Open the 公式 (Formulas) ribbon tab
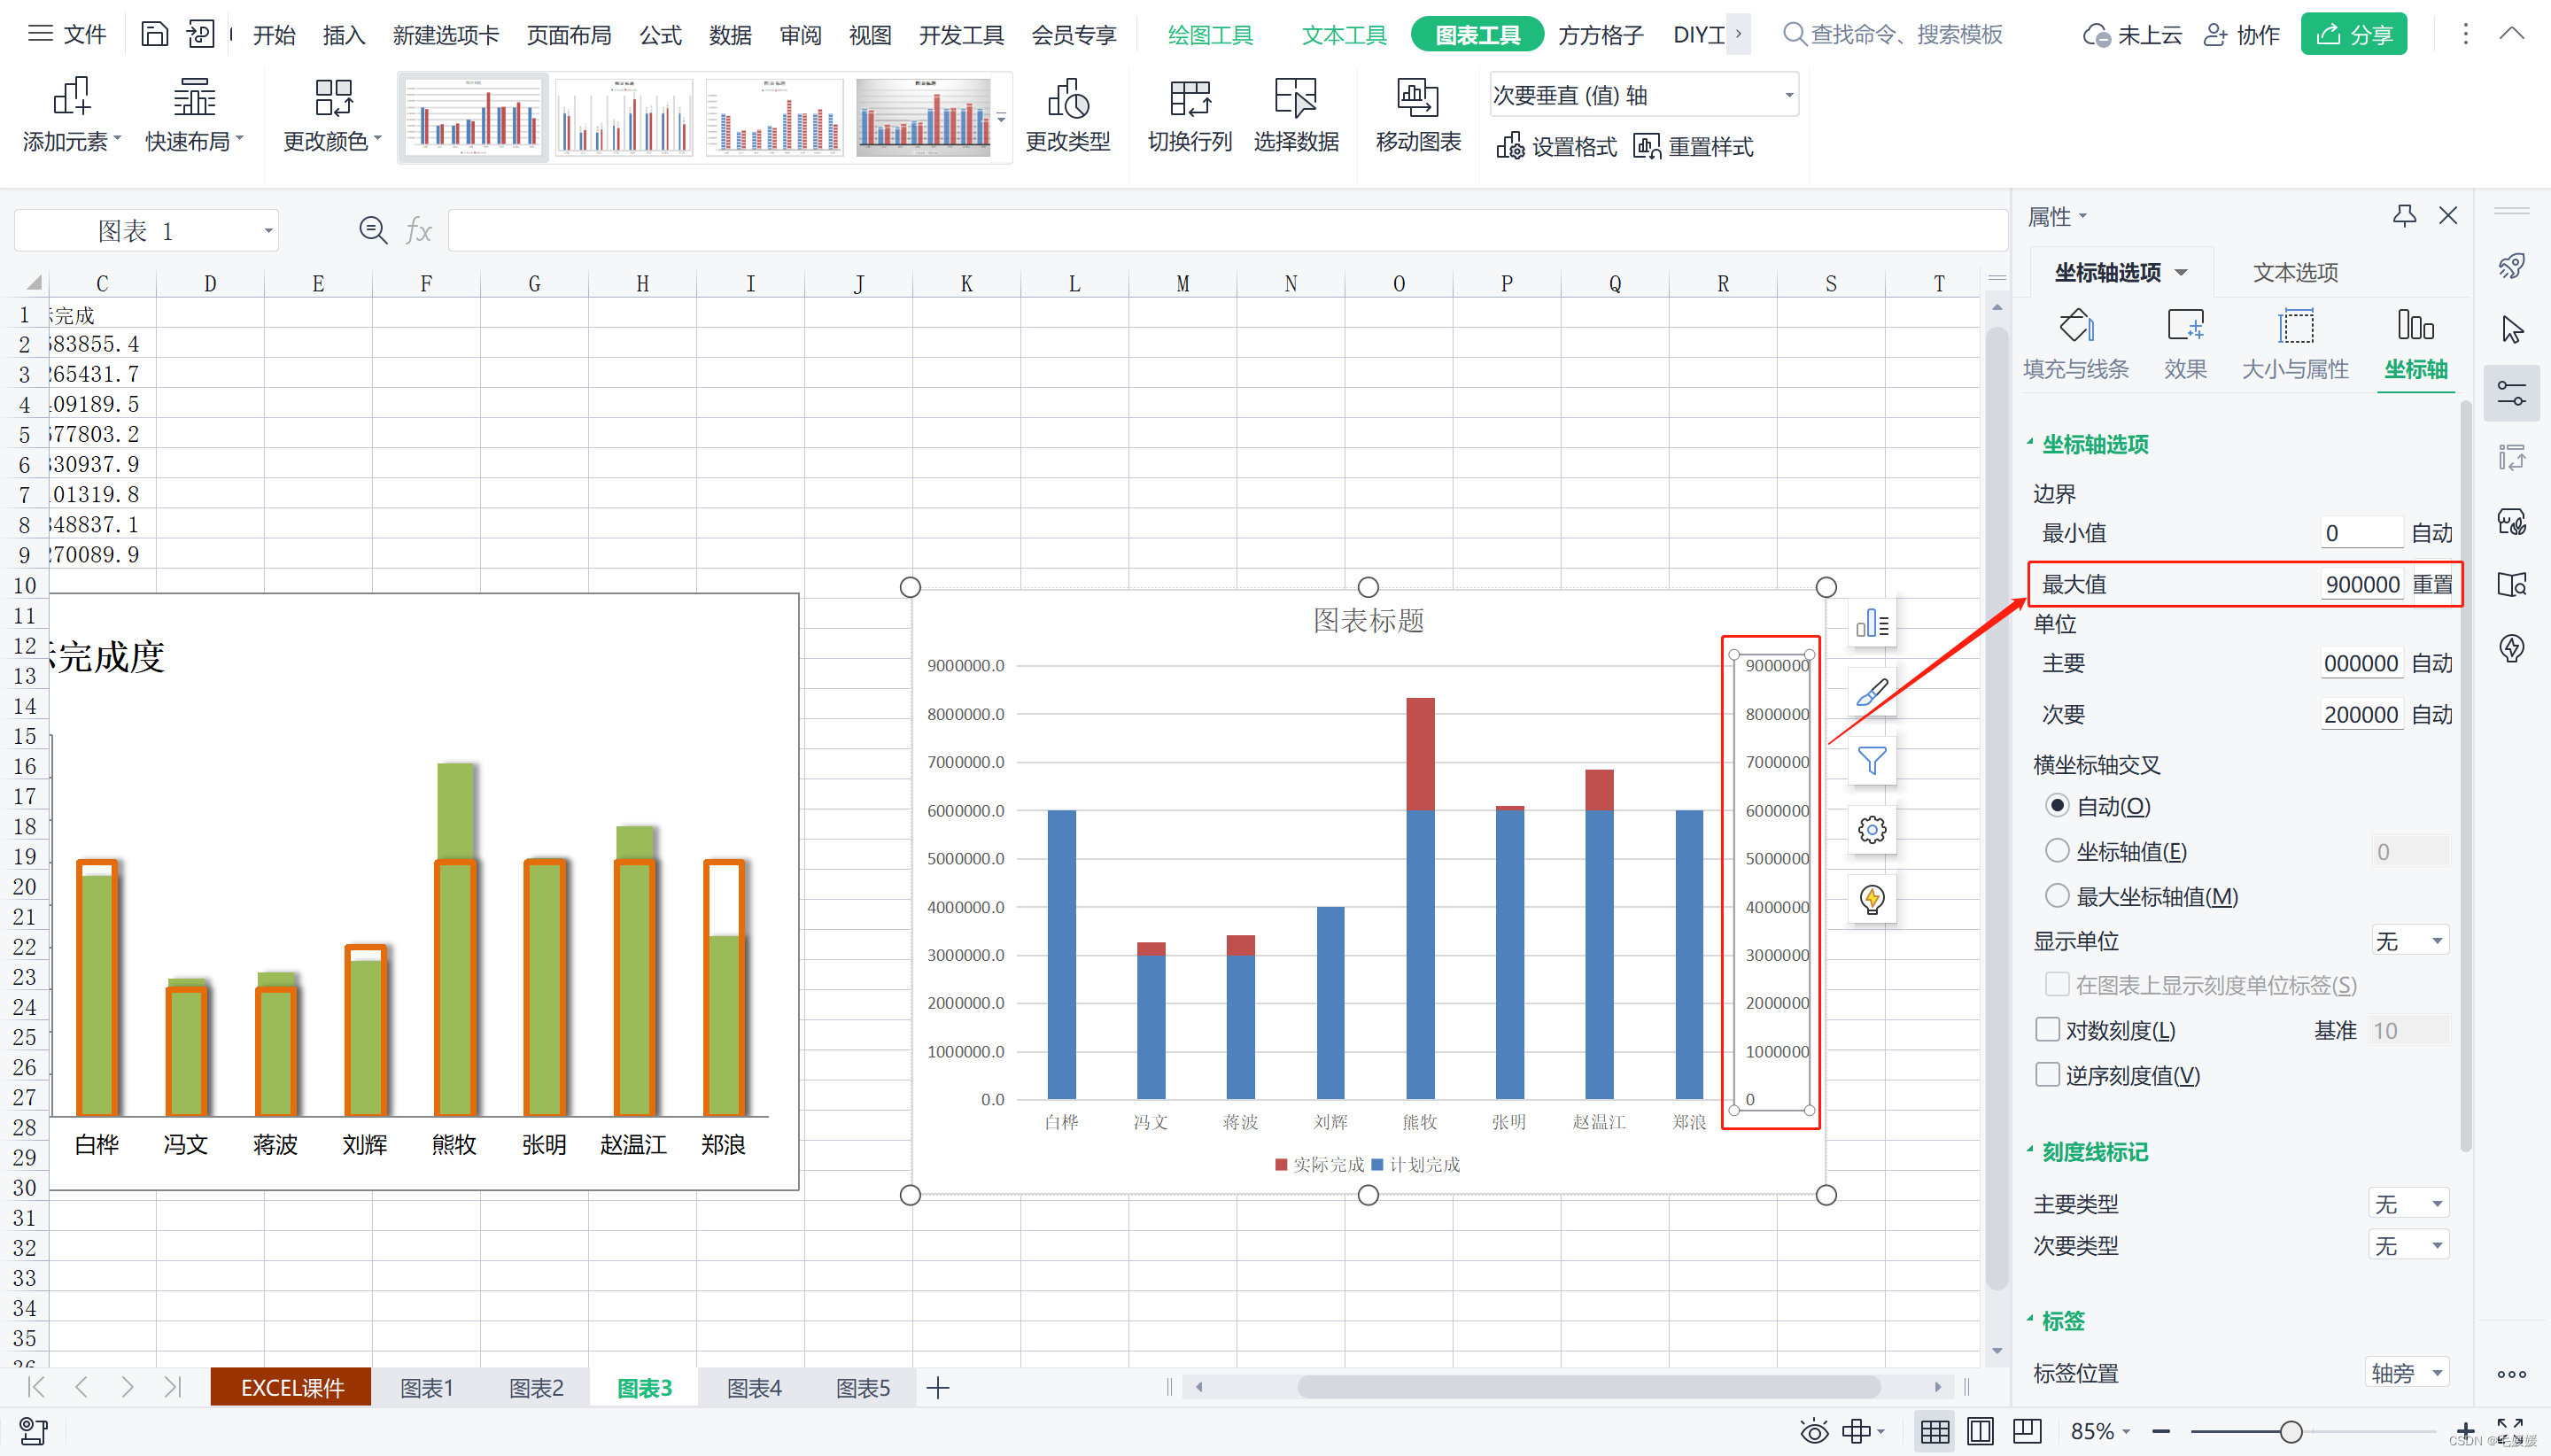 click(x=660, y=35)
